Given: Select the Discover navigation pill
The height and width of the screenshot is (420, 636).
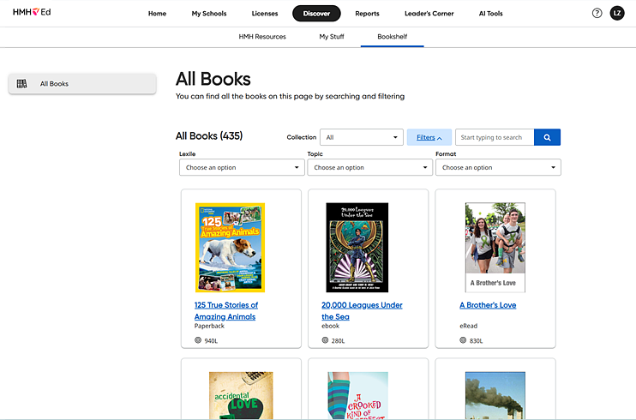Looking at the screenshot, I should tap(316, 14).
